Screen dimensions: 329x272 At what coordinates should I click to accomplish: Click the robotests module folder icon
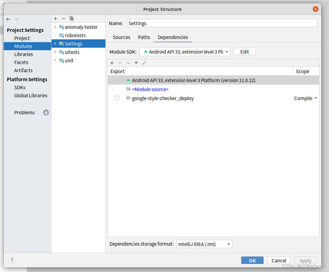tap(61, 35)
